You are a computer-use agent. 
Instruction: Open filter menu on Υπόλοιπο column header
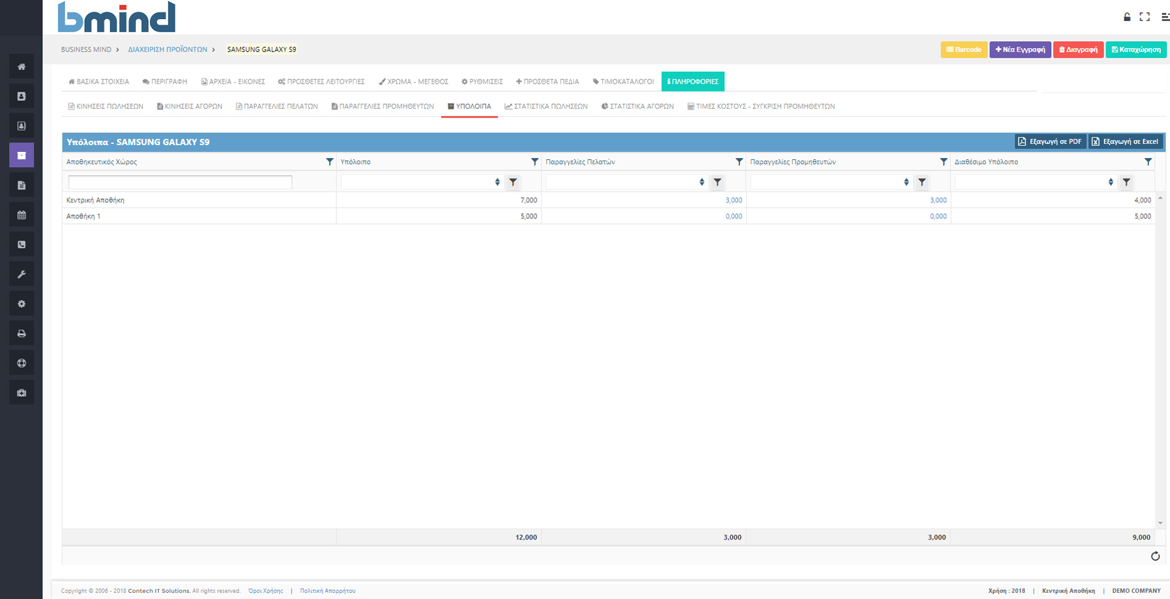pos(535,162)
